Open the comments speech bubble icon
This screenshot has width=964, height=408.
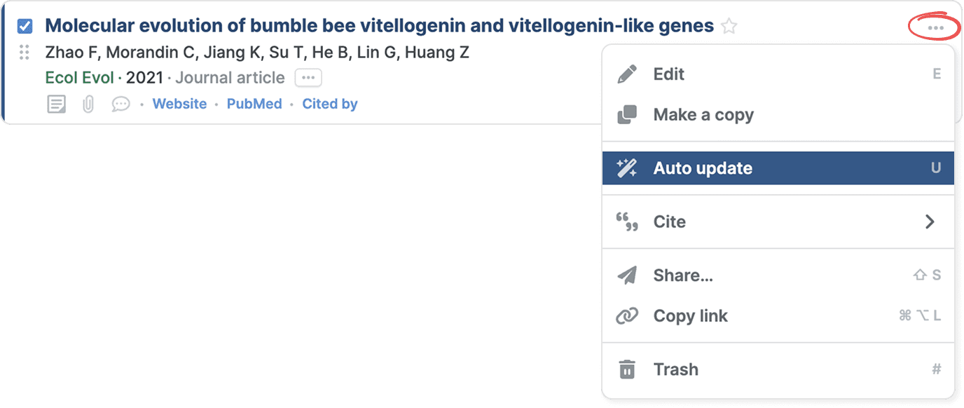121,104
